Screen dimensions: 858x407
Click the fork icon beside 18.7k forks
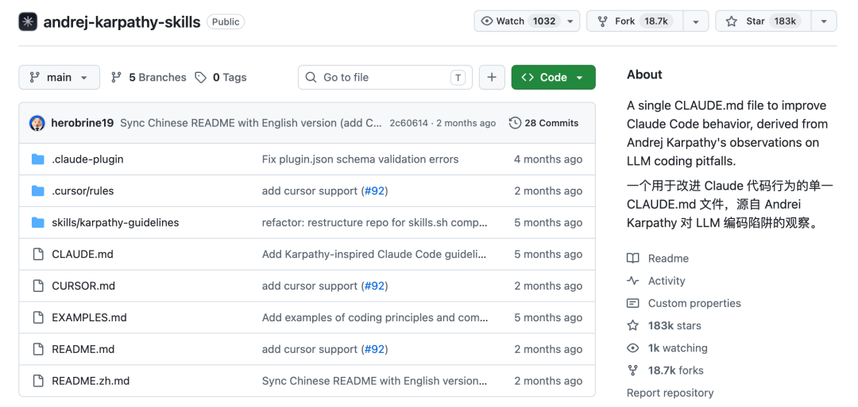633,371
